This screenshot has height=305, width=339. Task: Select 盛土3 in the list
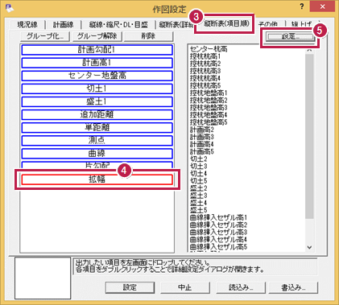coord(199,196)
